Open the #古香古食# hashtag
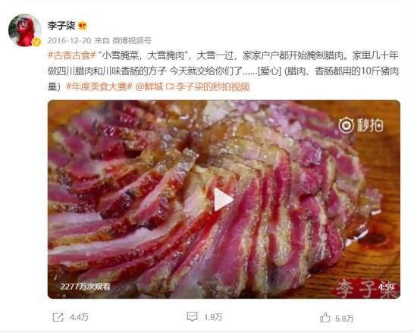 click(x=72, y=55)
